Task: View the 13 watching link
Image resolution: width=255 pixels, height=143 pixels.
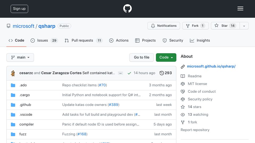Action: pos(198,114)
